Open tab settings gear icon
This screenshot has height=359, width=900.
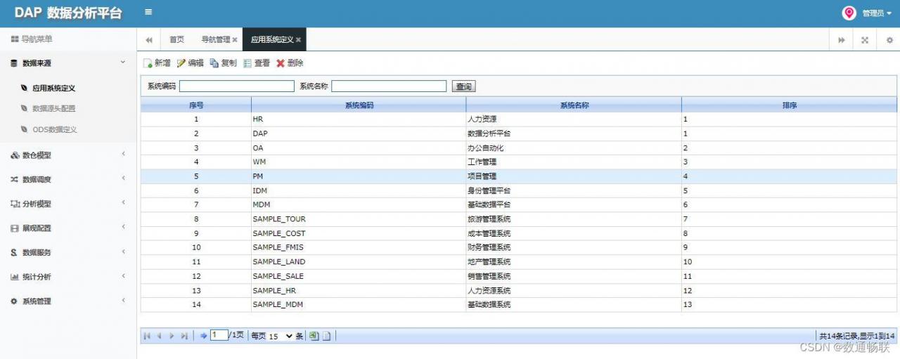click(x=889, y=40)
